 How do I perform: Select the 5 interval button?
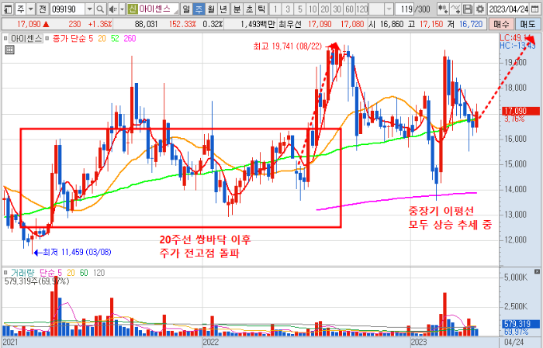pos(300,9)
